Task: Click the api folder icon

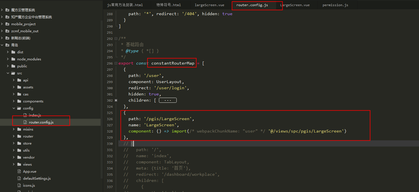Action: pyautogui.click(x=19, y=80)
